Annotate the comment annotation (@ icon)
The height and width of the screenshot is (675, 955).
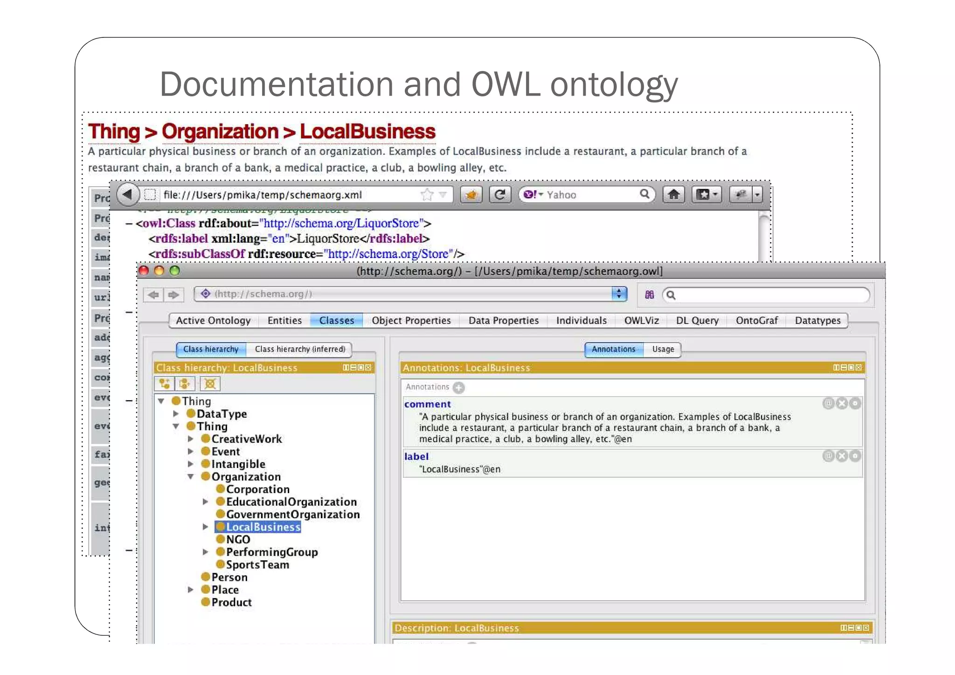click(x=828, y=404)
